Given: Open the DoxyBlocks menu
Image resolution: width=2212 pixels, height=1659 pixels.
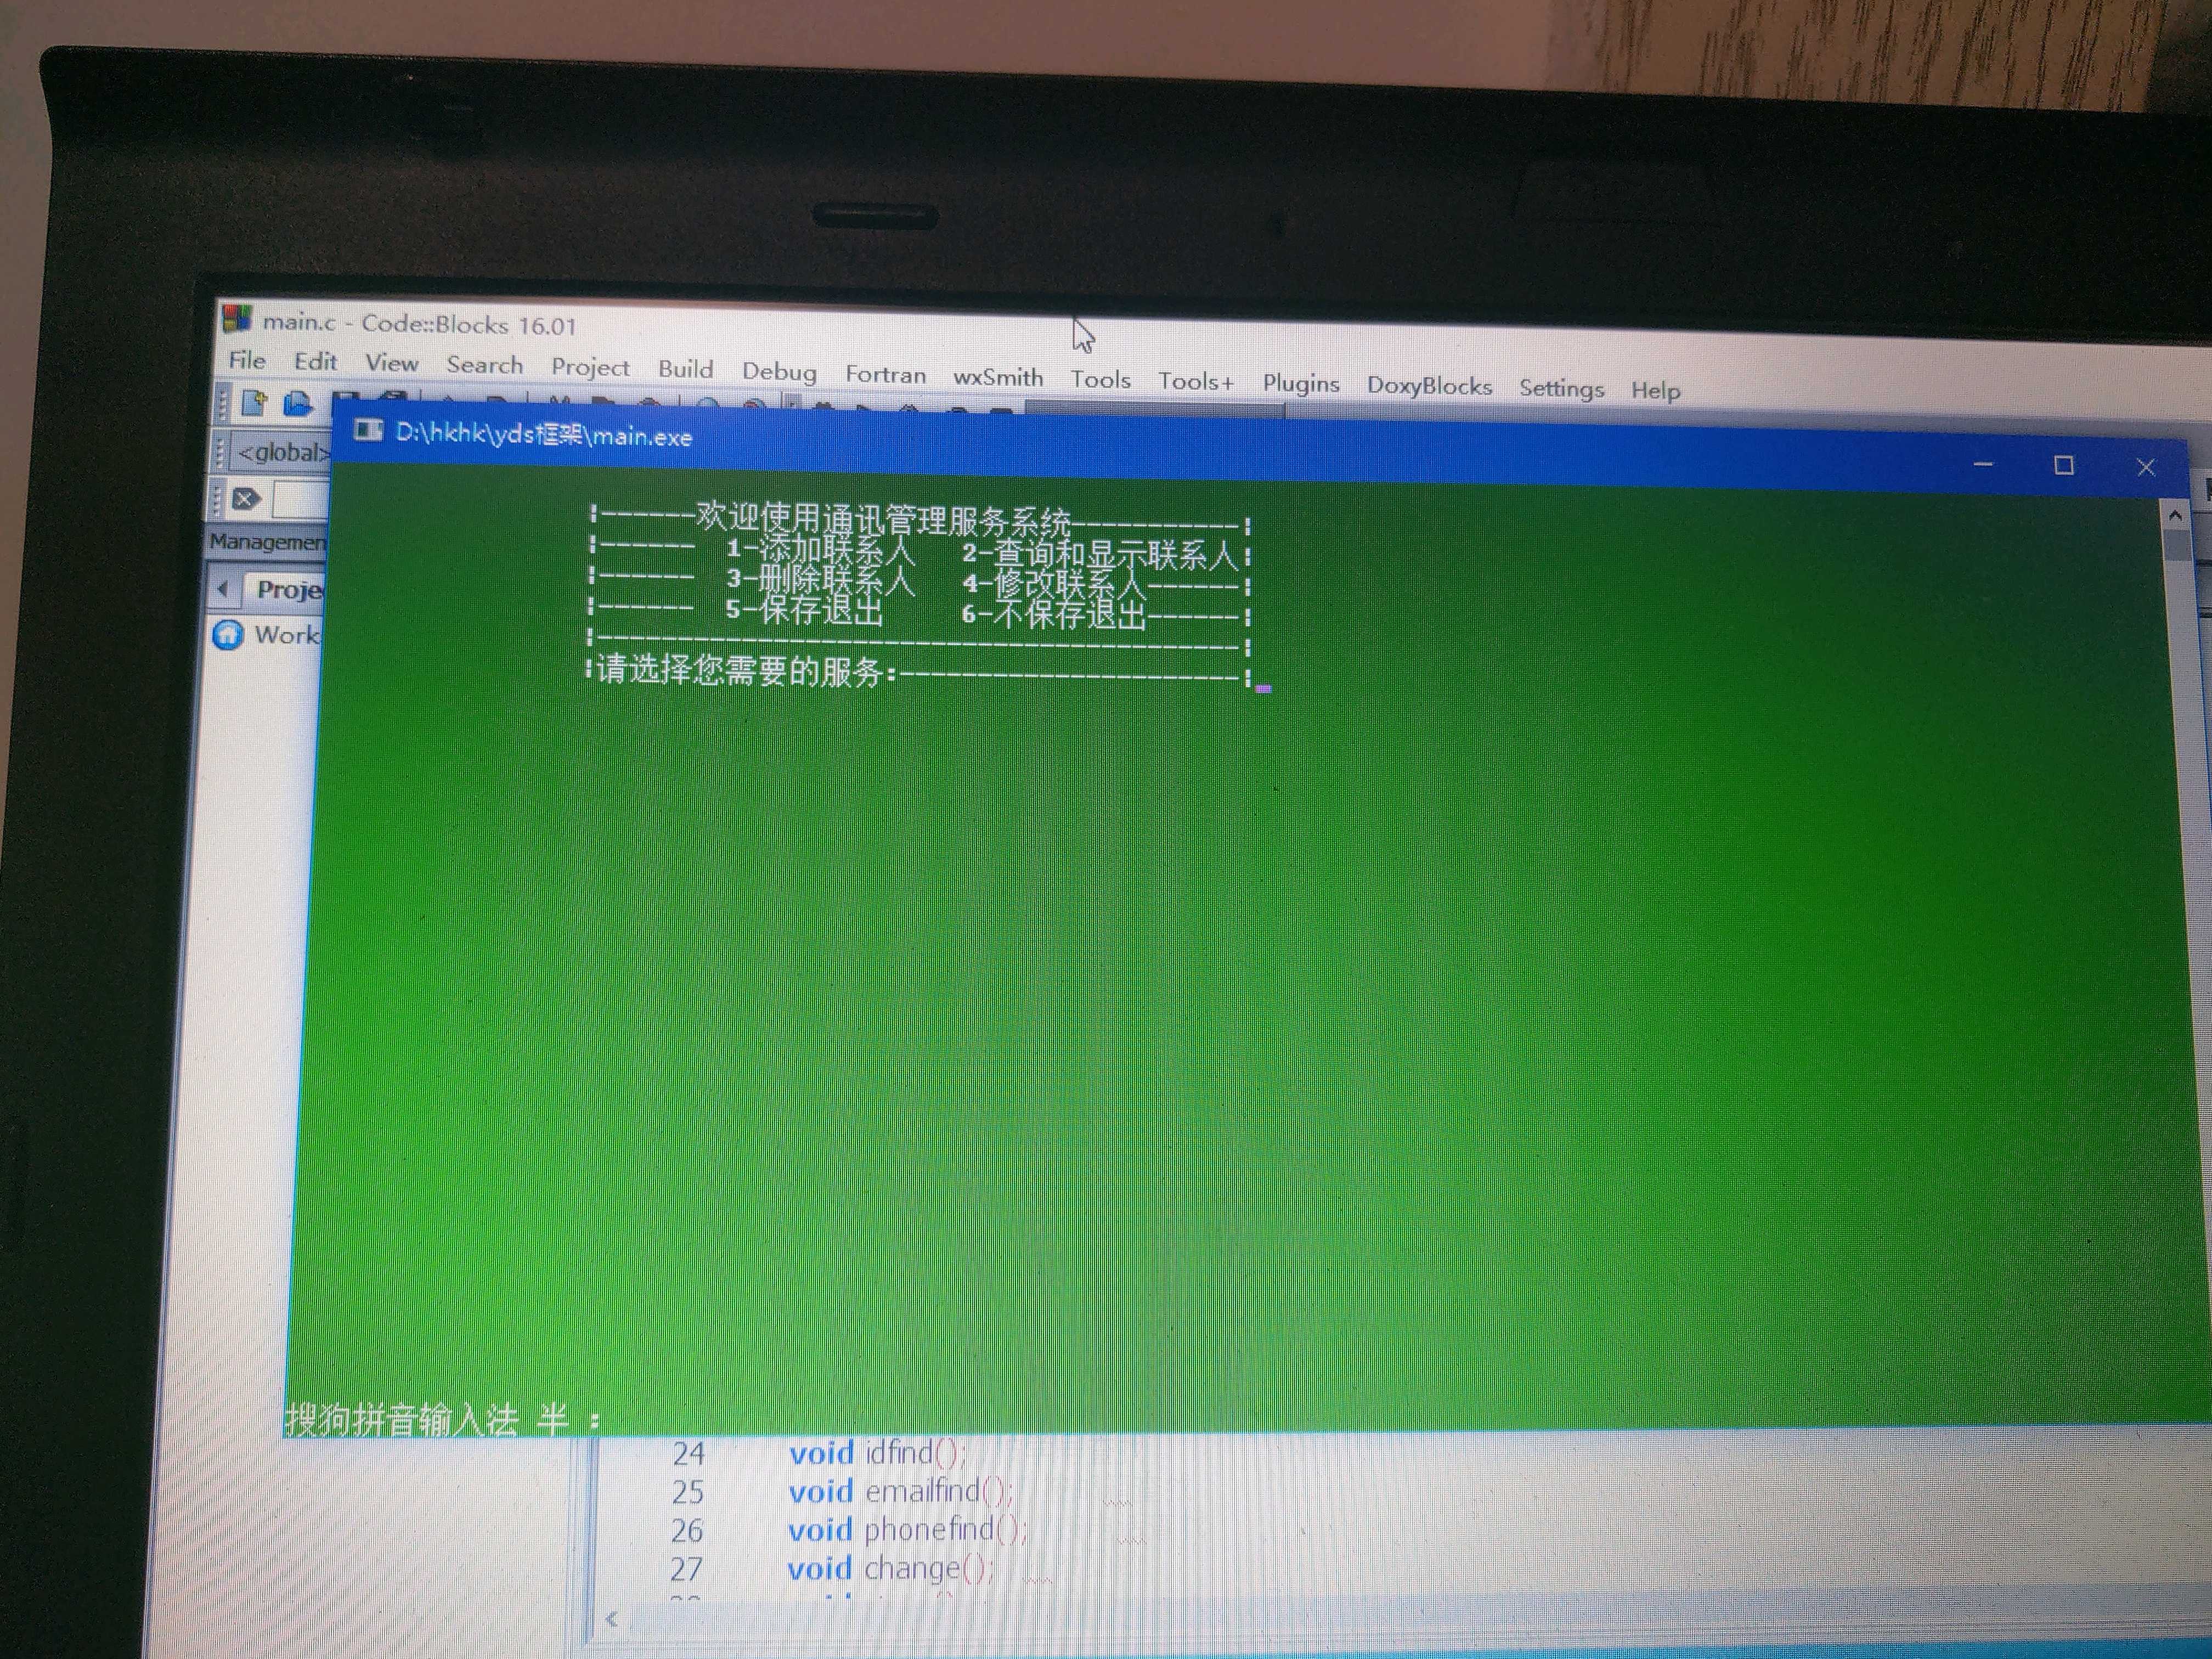Looking at the screenshot, I should [1429, 386].
